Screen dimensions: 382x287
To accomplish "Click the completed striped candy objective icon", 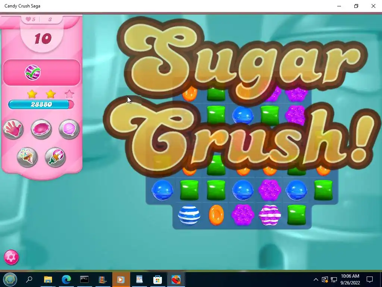I will pos(33,72).
